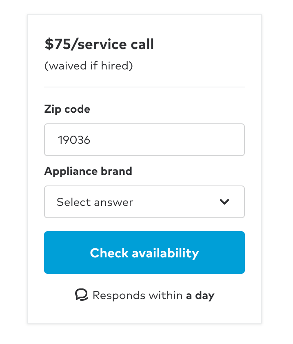The width and height of the screenshot is (293, 344).
Task: Click the "Zip code" field label
Action: 67,109
